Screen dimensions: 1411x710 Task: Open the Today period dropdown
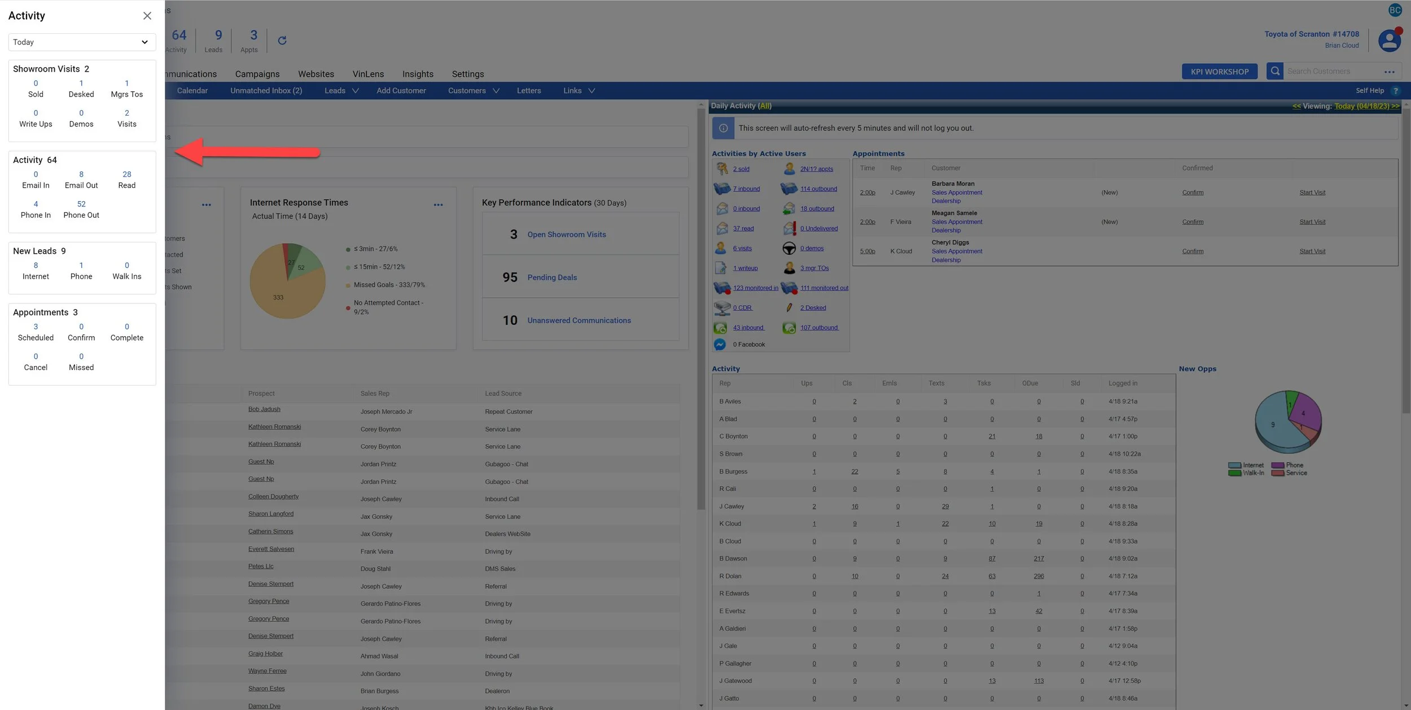pyautogui.click(x=82, y=42)
